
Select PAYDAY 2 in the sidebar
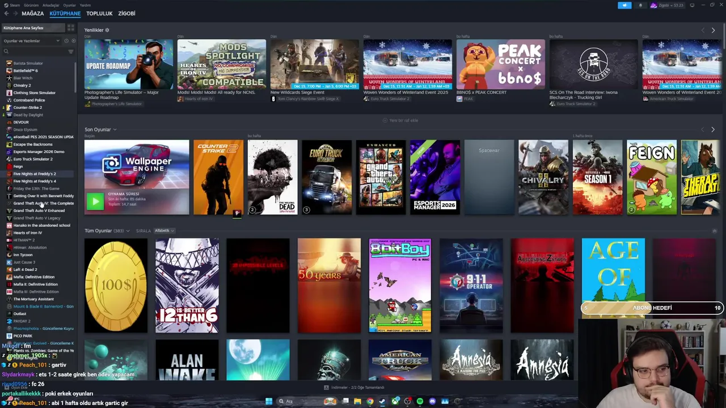22,321
